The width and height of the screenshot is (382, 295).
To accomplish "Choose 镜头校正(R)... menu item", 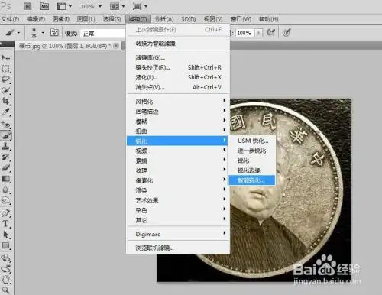I will coord(177,67).
